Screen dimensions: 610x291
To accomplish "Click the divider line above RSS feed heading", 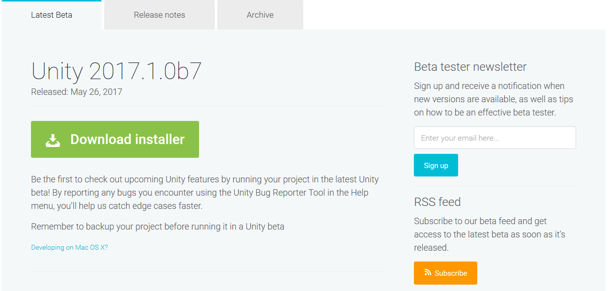I will click(494, 186).
